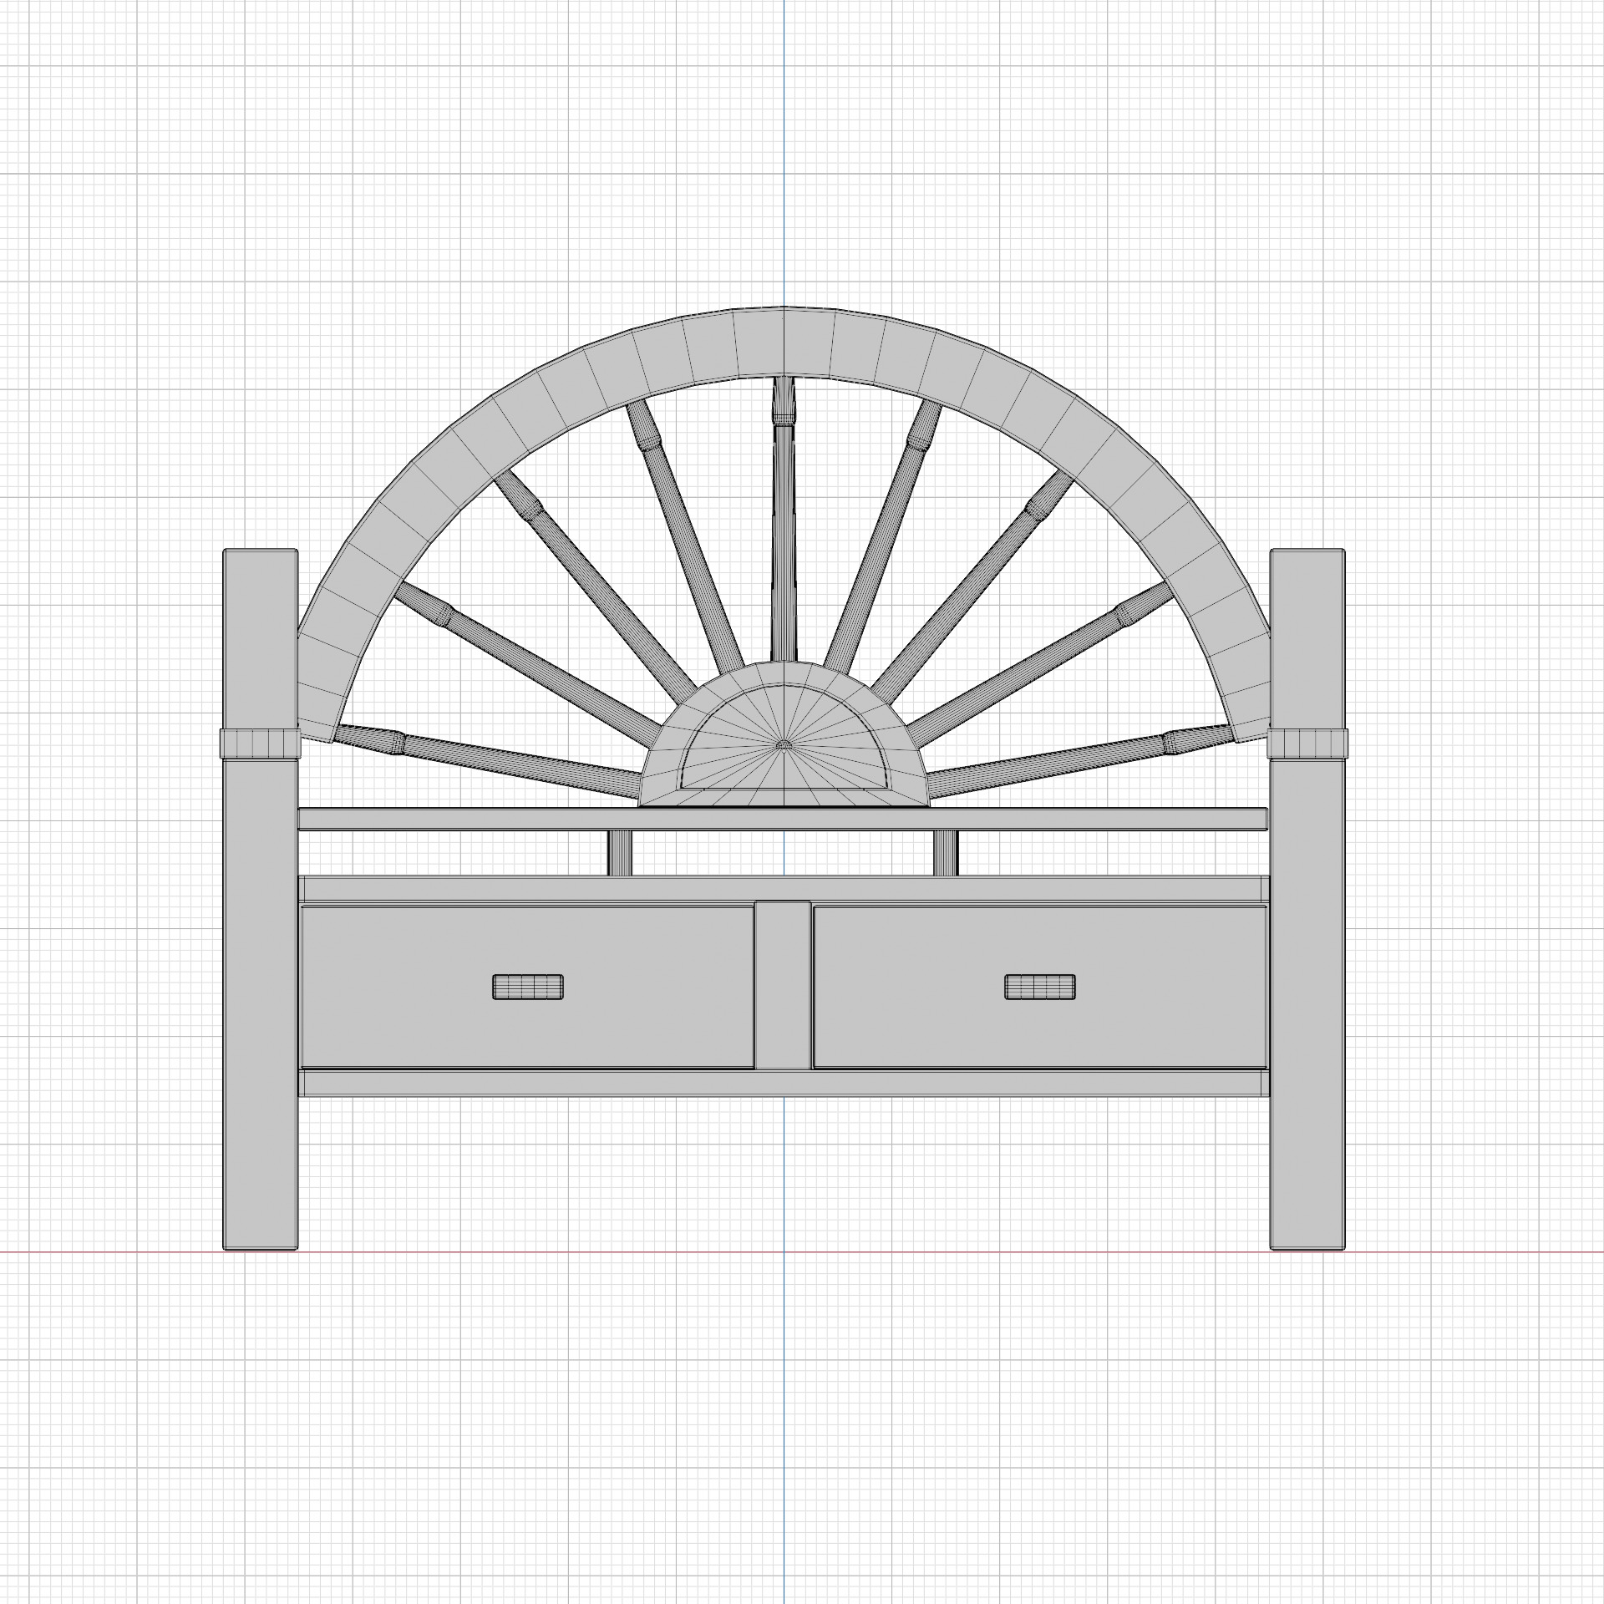Click the center divider between drawers
The width and height of the screenshot is (1604, 1604).
pos(783,984)
